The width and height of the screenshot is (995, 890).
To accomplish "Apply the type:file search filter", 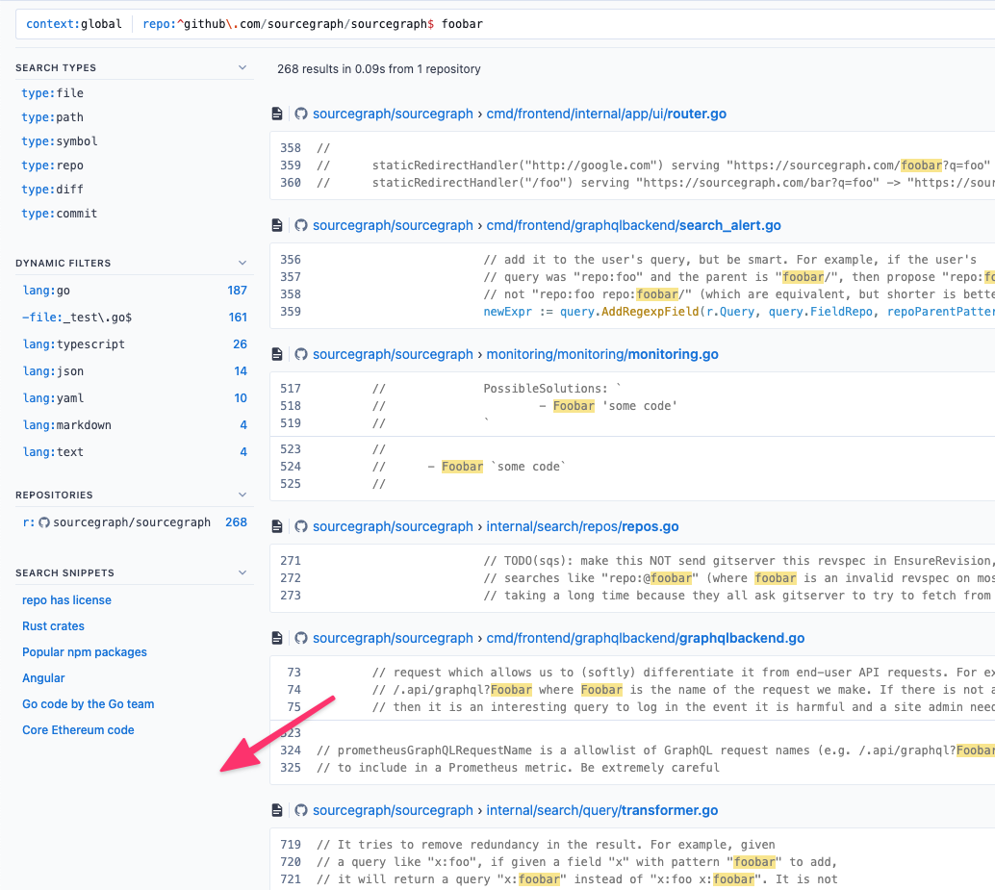I will tap(53, 93).
